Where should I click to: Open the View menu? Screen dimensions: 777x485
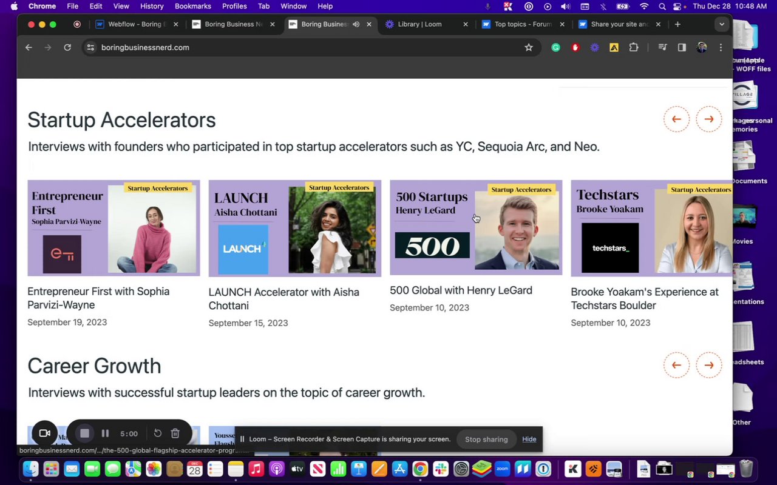121,6
